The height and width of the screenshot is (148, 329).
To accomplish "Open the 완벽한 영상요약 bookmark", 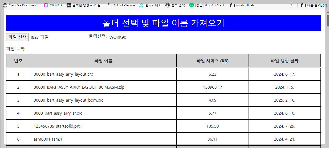I will click(x=85, y=5).
